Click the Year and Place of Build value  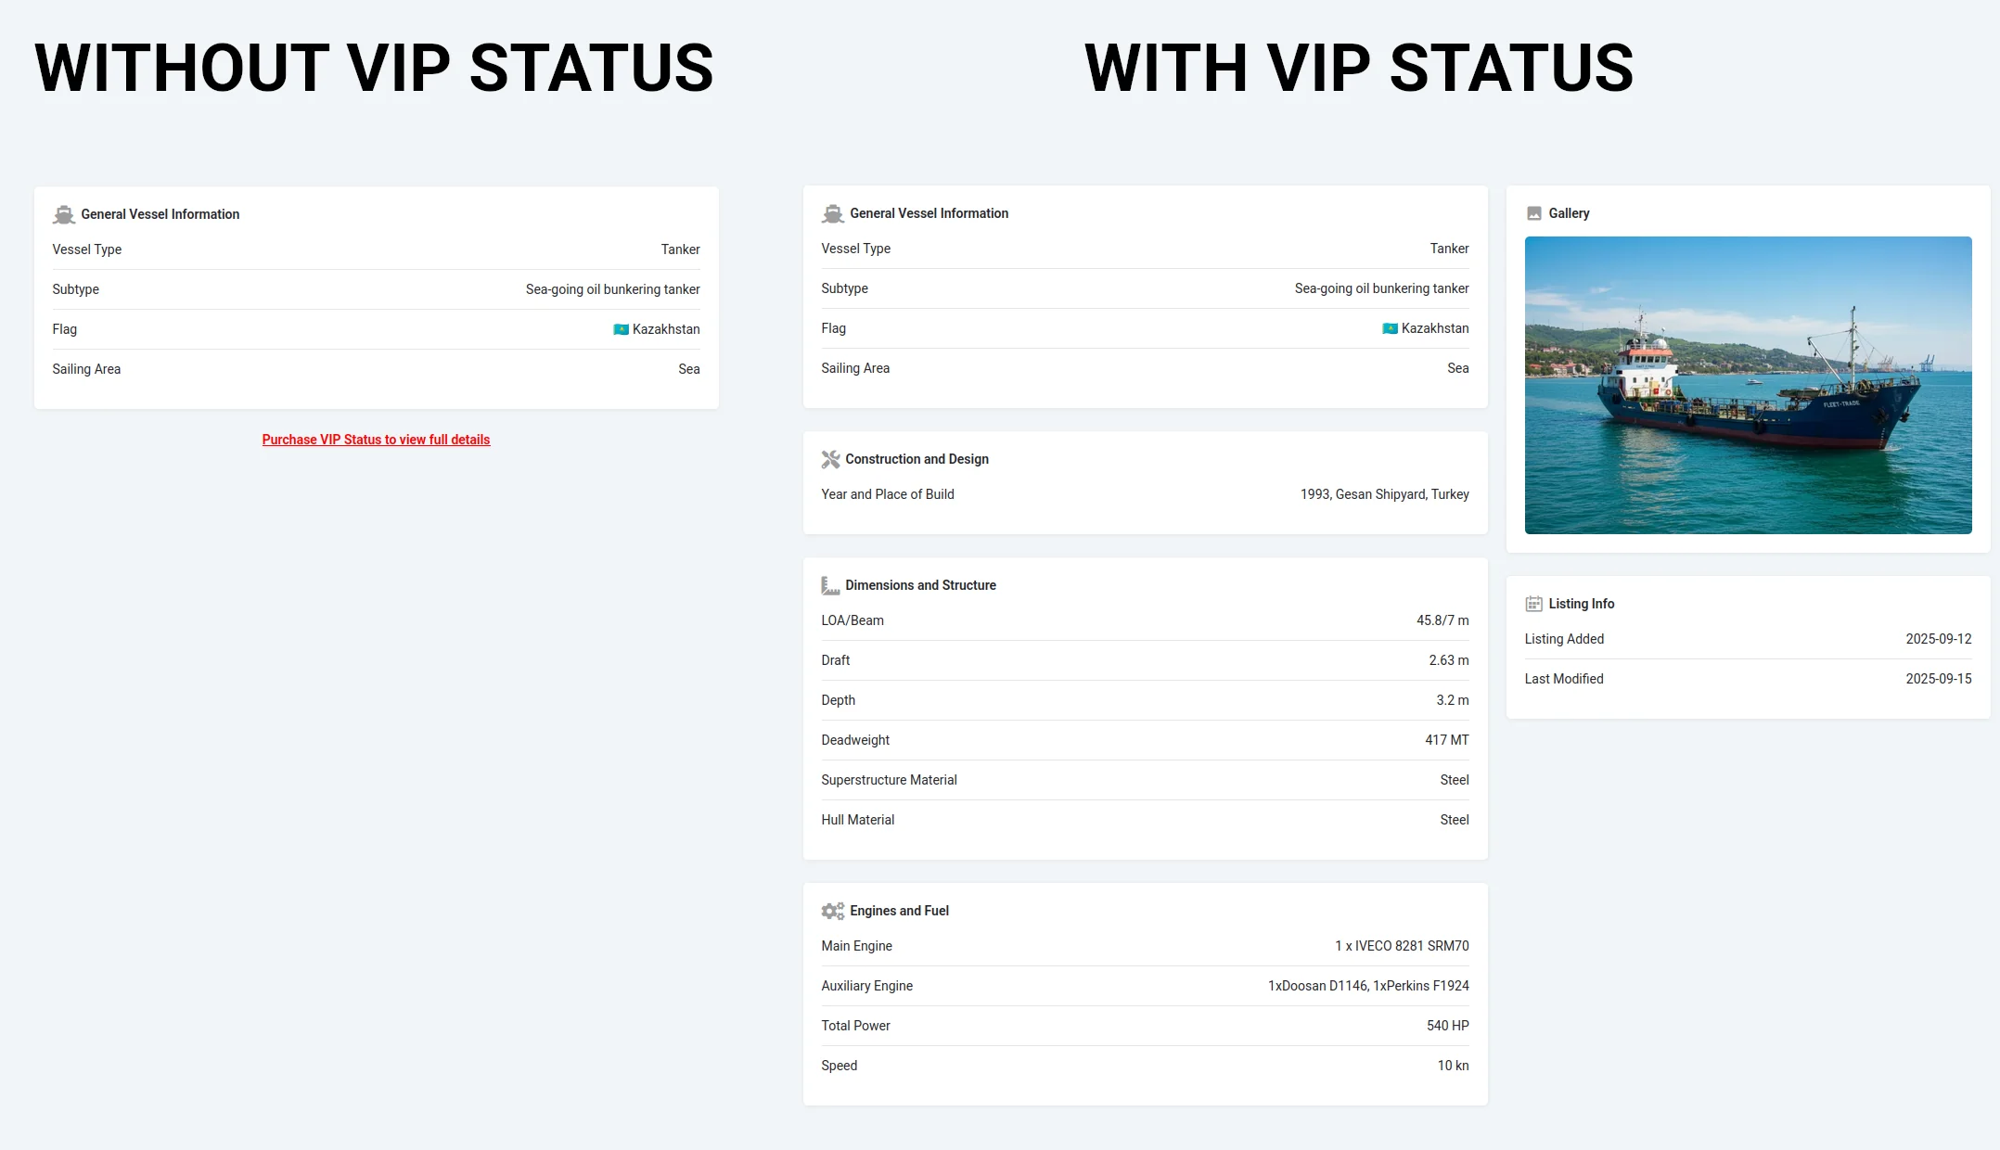tap(1384, 494)
